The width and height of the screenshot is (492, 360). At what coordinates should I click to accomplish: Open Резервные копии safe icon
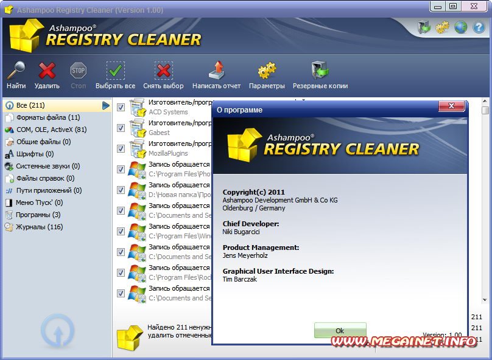coord(320,70)
